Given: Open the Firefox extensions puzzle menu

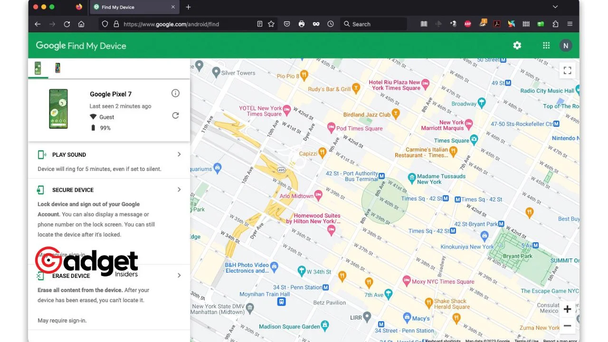Looking at the screenshot, I should (555, 24).
